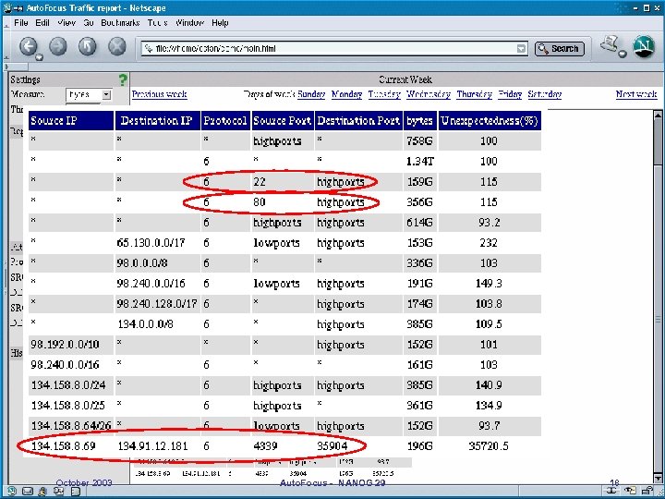Click the Search button
The image size is (665, 499).
point(559,49)
